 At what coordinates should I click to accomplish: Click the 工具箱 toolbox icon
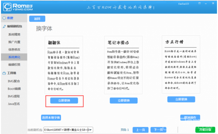coord(4,73)
